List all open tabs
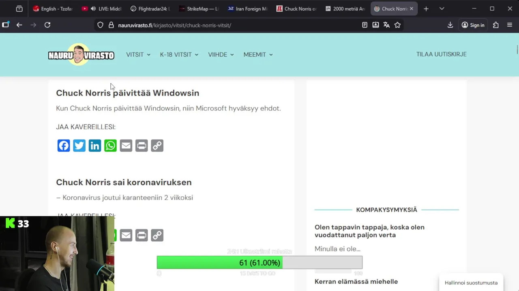The image size is (519, 291). pyautogui.click(x=442, y=8)
